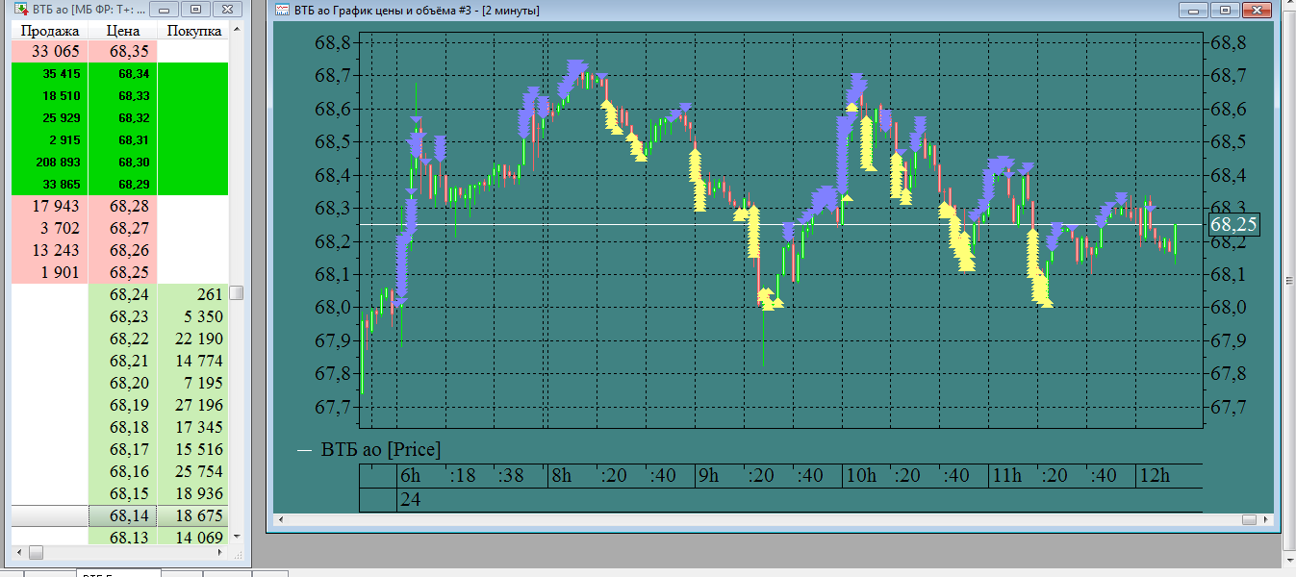Viewport: 1296px width, 577px height.
Task: Click the 8h label on time axis
Action: click(x=561, y=475)
